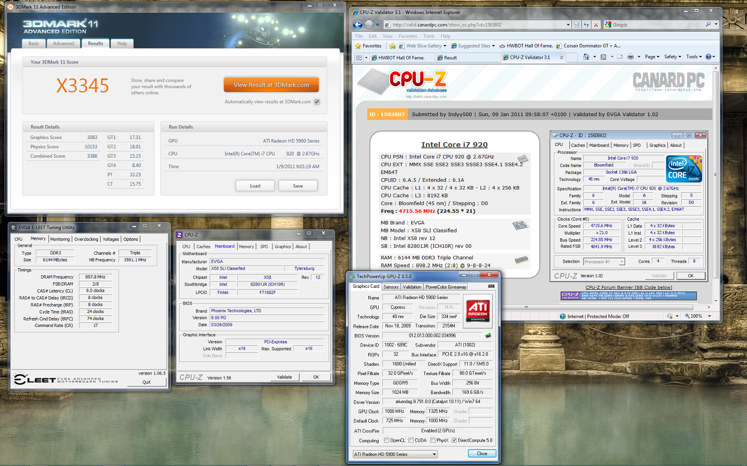Click Quit in E-LEET Tuning Utility
This screenshot has width=747, height=466.
[x=147, y=382]
